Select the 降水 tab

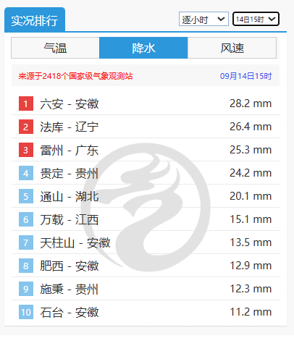(x=143, y=48)
